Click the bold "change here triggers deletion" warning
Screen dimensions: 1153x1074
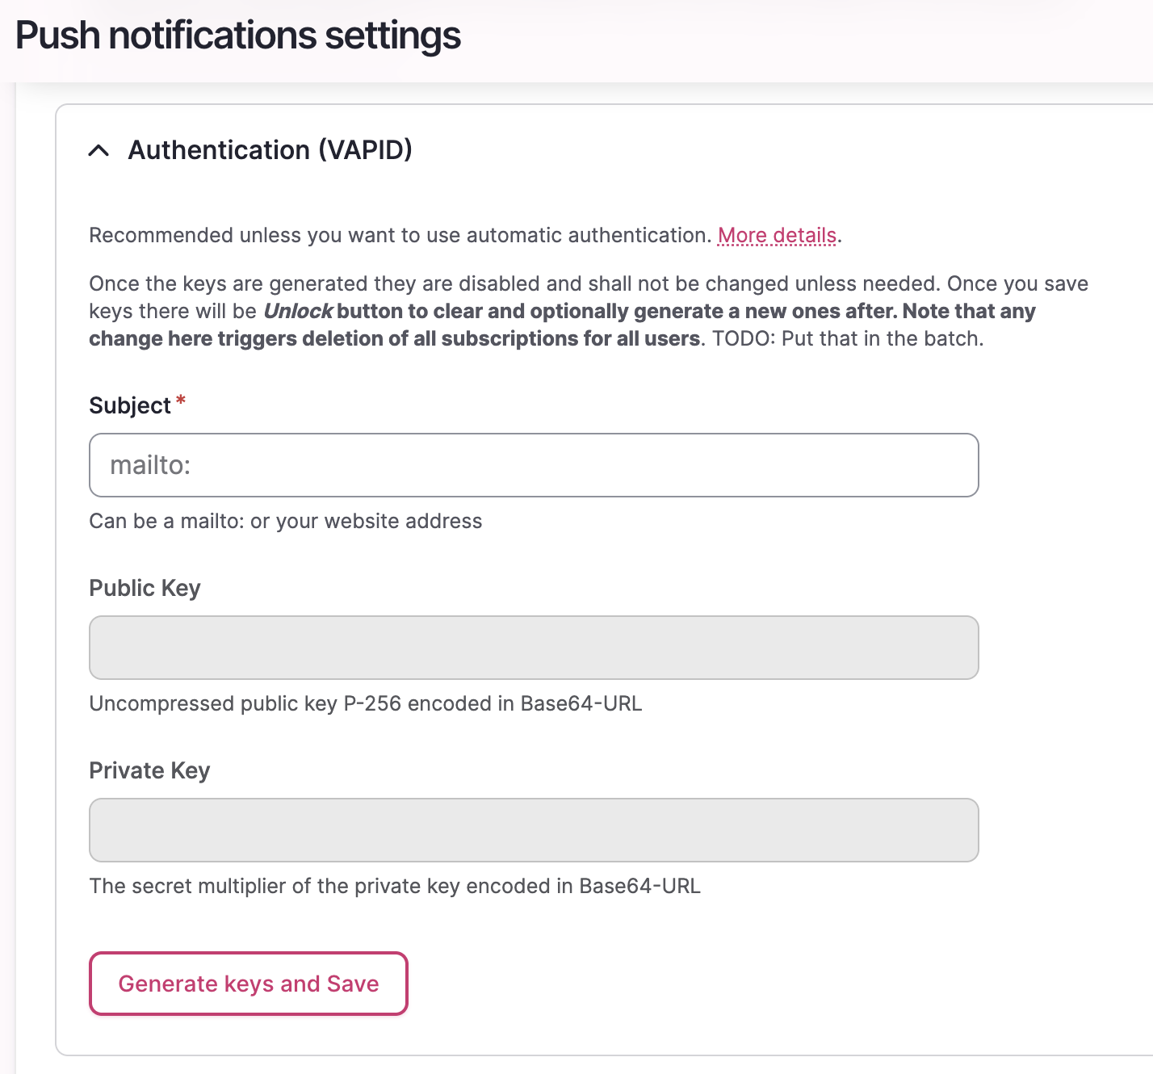pyautogui.click(x=394, y=338)
